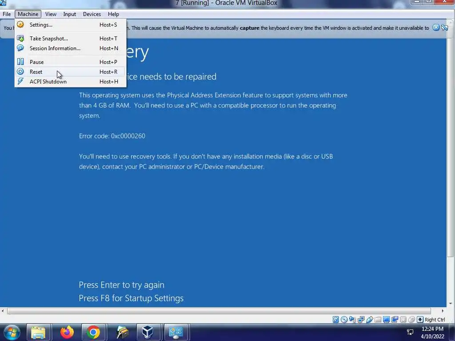Click the taskbar icon right of VirtualBox
455x341 pixels.
point(176,332)
